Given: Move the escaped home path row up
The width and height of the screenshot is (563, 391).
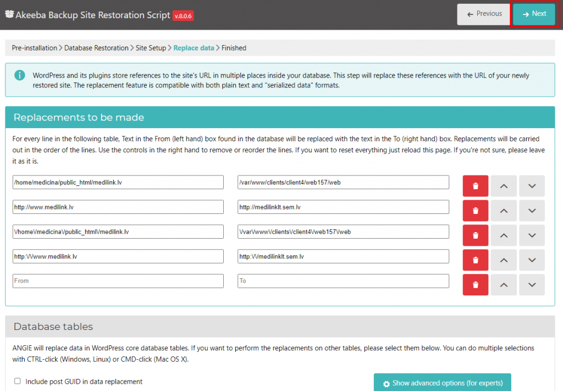Looking at the screenshot, I should (x=504, y=235).
